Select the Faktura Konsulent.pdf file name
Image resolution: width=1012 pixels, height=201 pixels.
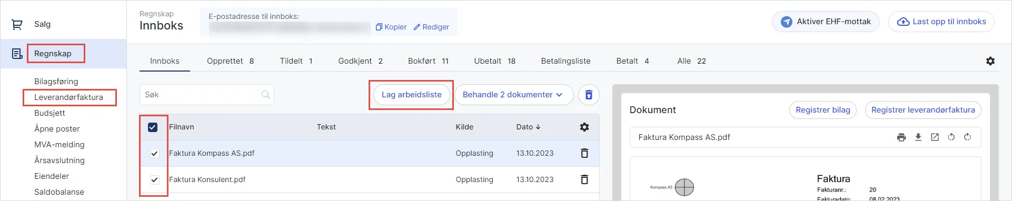point(207,179)
